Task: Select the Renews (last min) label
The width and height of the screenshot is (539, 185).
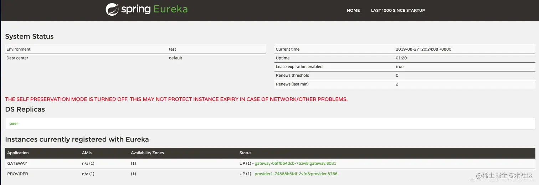Action: [x=292, y=84]
